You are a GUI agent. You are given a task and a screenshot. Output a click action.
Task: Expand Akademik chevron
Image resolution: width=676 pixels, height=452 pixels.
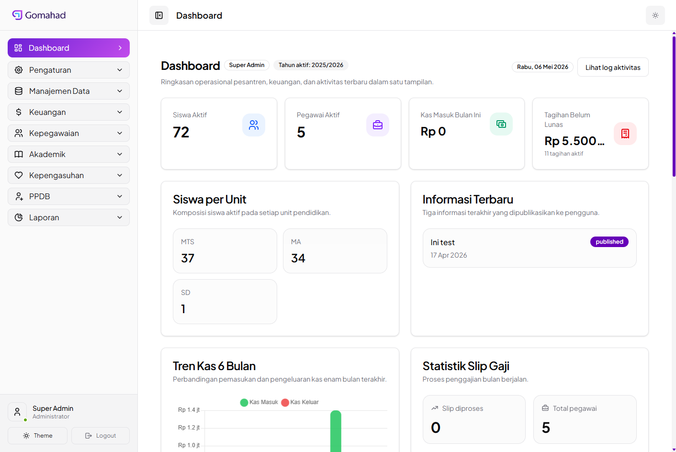coord(120,154)
